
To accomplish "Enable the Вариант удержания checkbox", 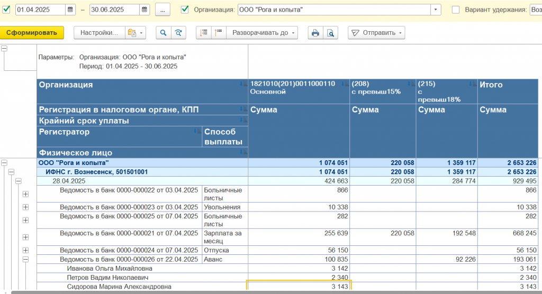I will 456,10.
